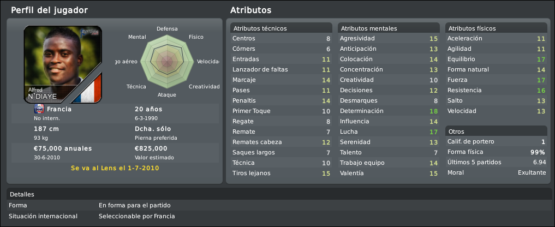The height and width of the screenshot is (227, 555).
Task: Click the Moral Exultante row
Action: [496, 173]
